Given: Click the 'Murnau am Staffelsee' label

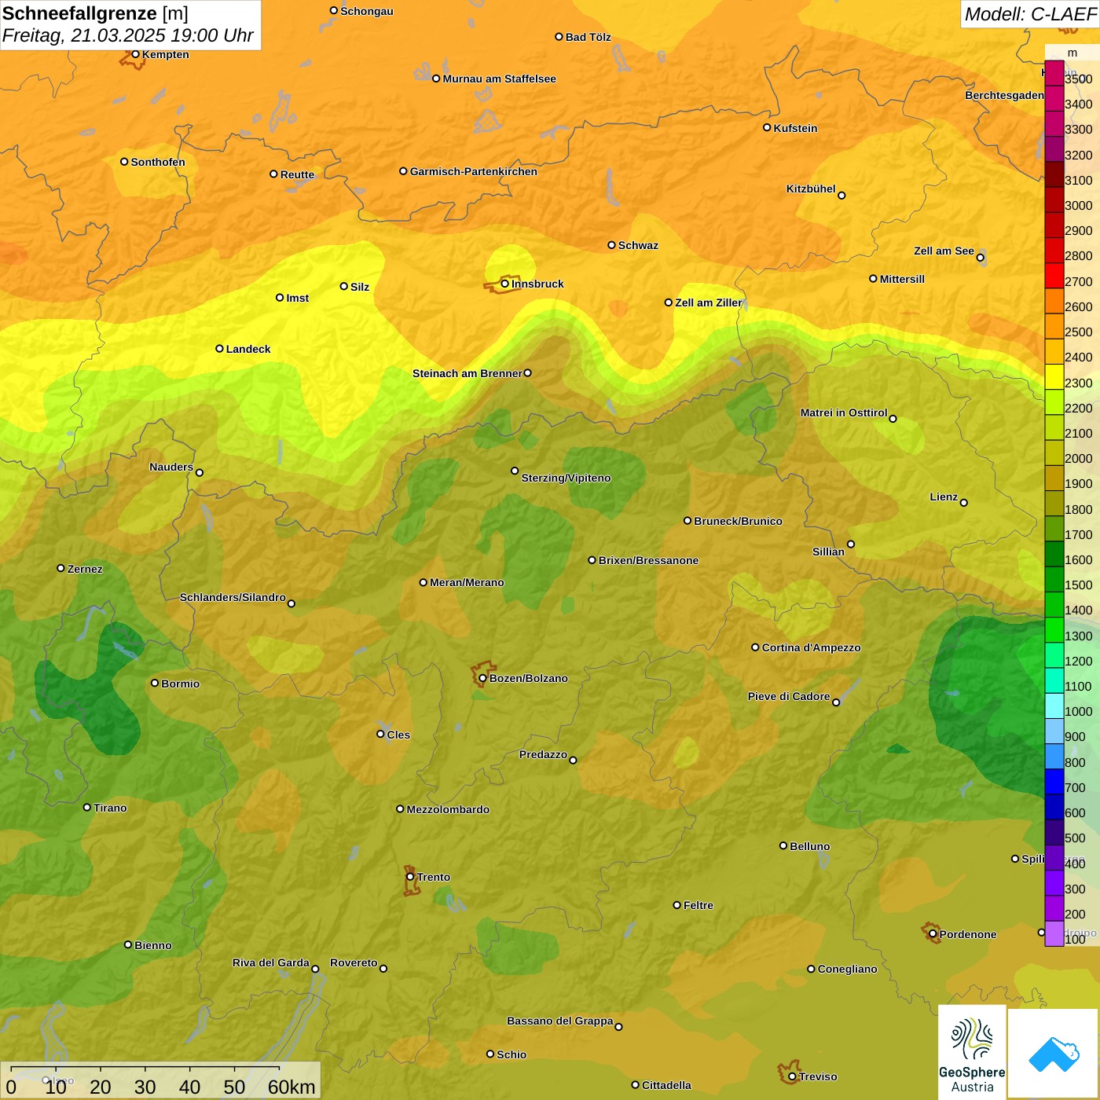Looking at the screenshot, I should point(499,79).
